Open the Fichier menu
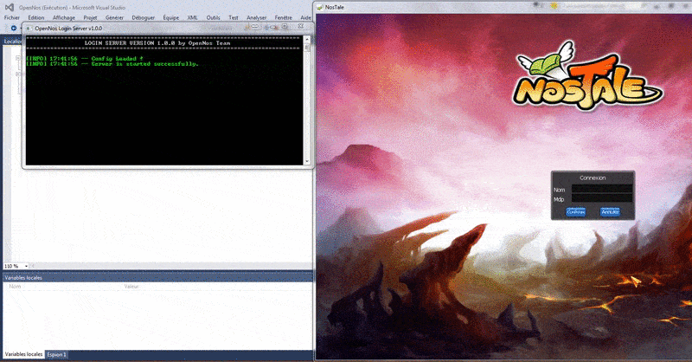 (x=12, y=16)
